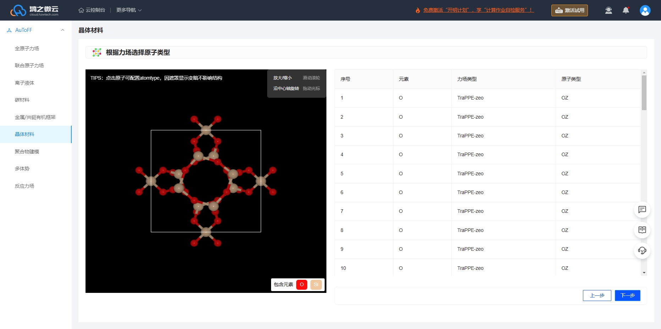Click the 激活试用 button
This screenshot has height=329, width=661.
coord(569,10)
